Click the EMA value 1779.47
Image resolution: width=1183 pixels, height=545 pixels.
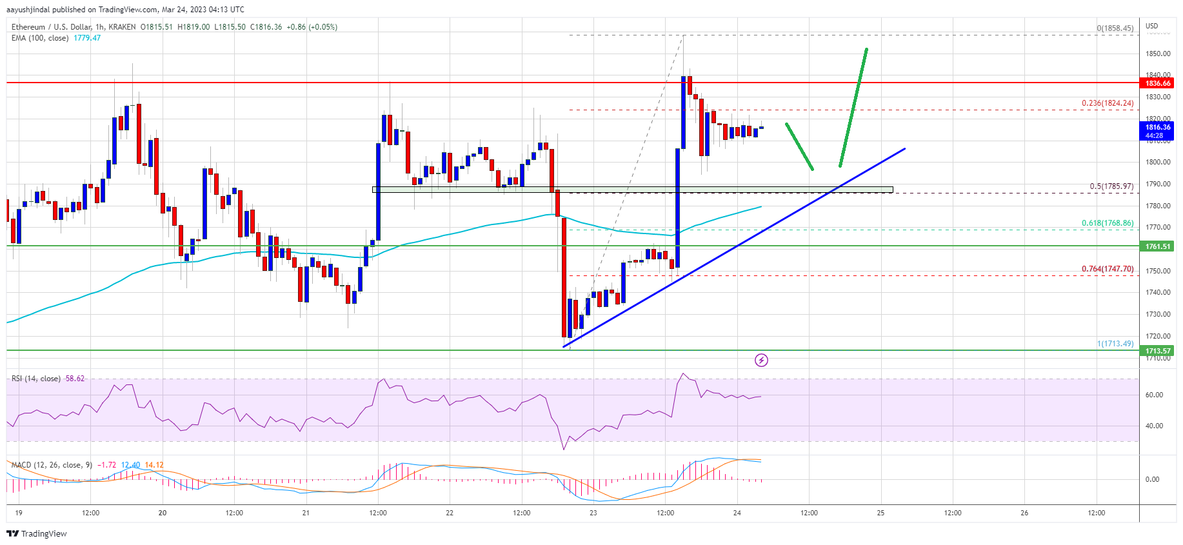pyautogui.click(x=87, y=38)
